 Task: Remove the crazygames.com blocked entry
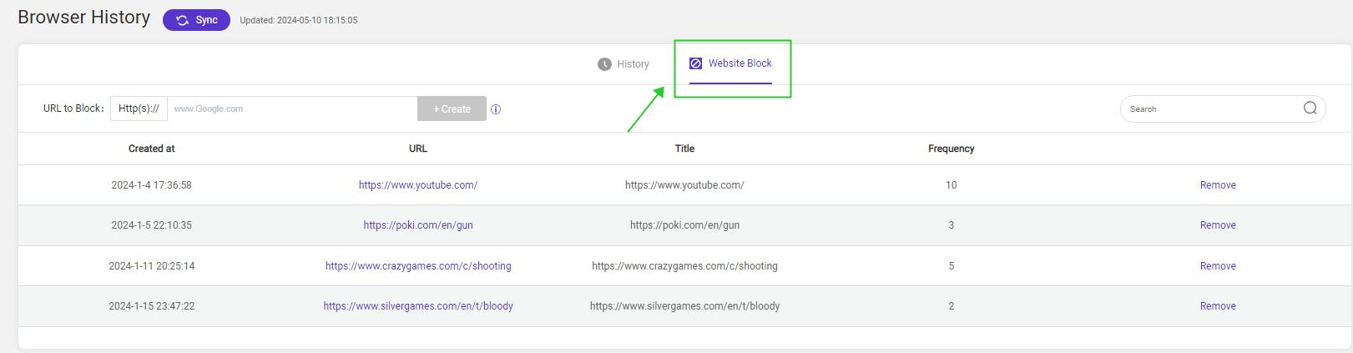(1218, 266)
